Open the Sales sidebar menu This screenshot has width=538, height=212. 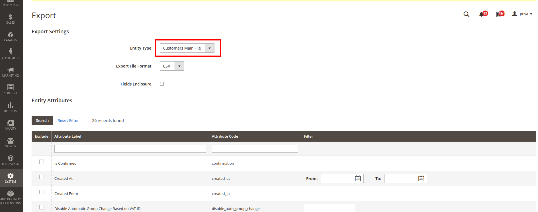pos(11,19)
